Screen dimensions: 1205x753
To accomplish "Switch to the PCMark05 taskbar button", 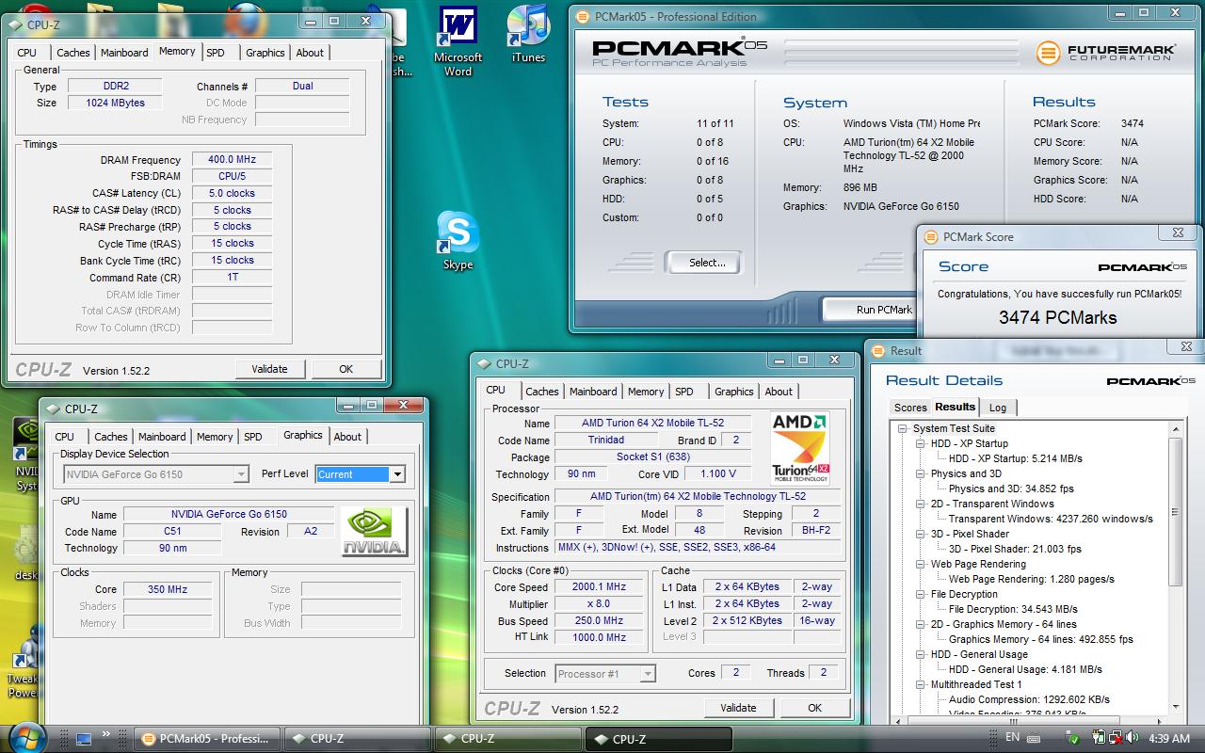I will click(x=206, y=739).
